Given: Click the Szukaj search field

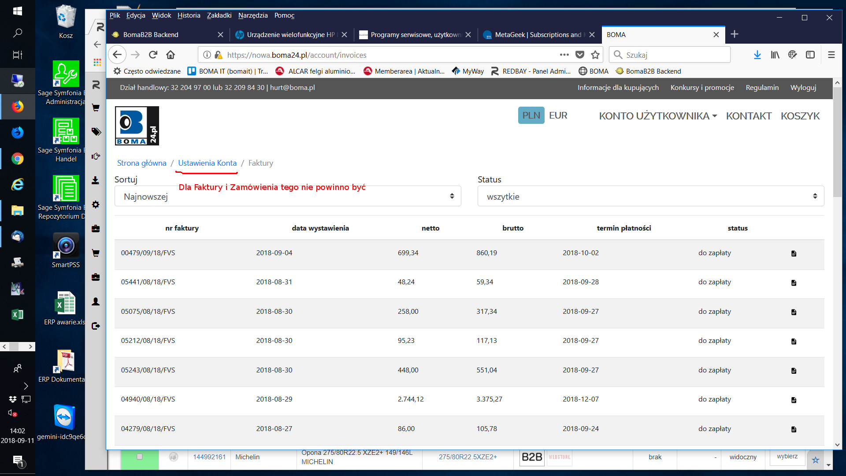Looking at the screenshot, I should coord(674,55).
